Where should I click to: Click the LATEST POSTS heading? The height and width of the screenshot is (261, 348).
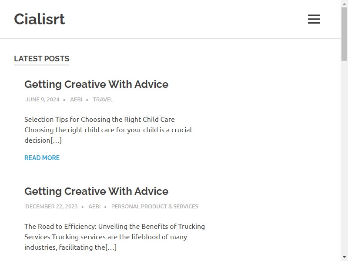[41, 59]
